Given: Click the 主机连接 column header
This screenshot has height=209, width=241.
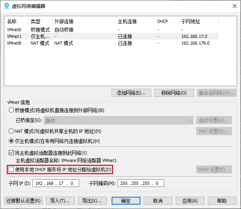Looking at the screenshot, I should 135,21.
